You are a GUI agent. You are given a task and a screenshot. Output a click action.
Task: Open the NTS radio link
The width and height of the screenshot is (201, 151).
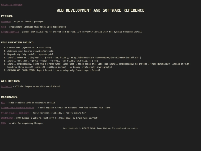(3, 103)
